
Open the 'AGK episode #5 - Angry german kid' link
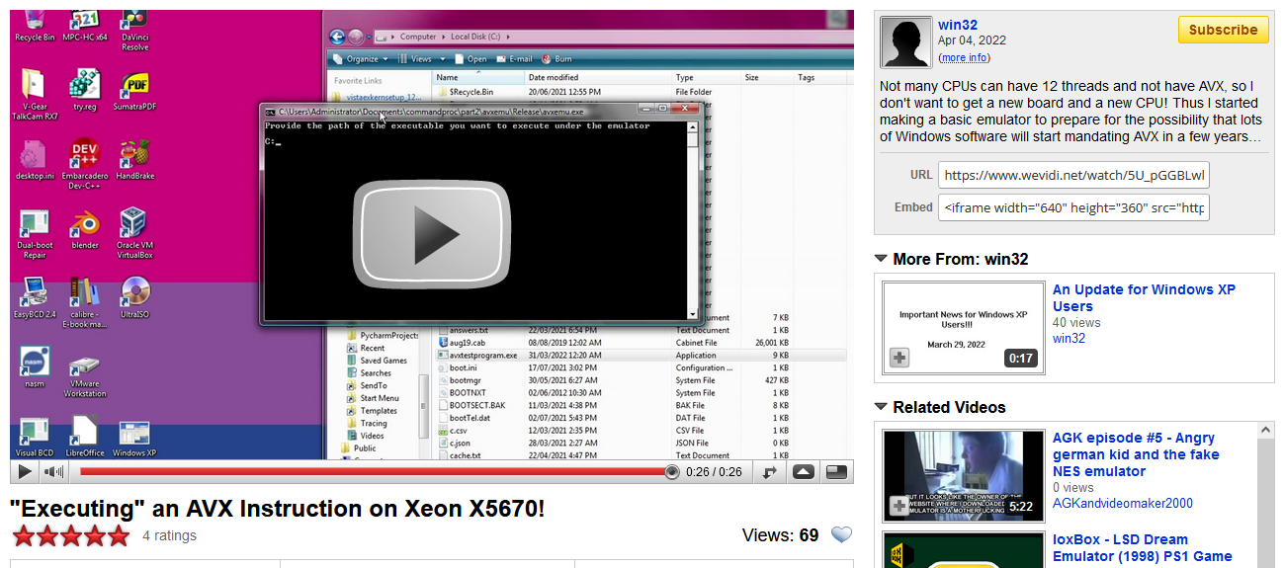[x=1136, y=454]
